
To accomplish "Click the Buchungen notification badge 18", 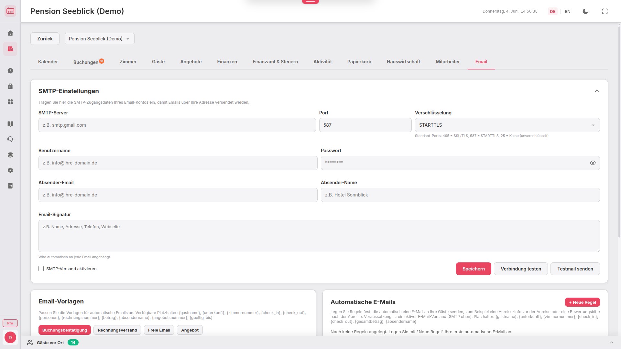I will click(x=102, y=61).
